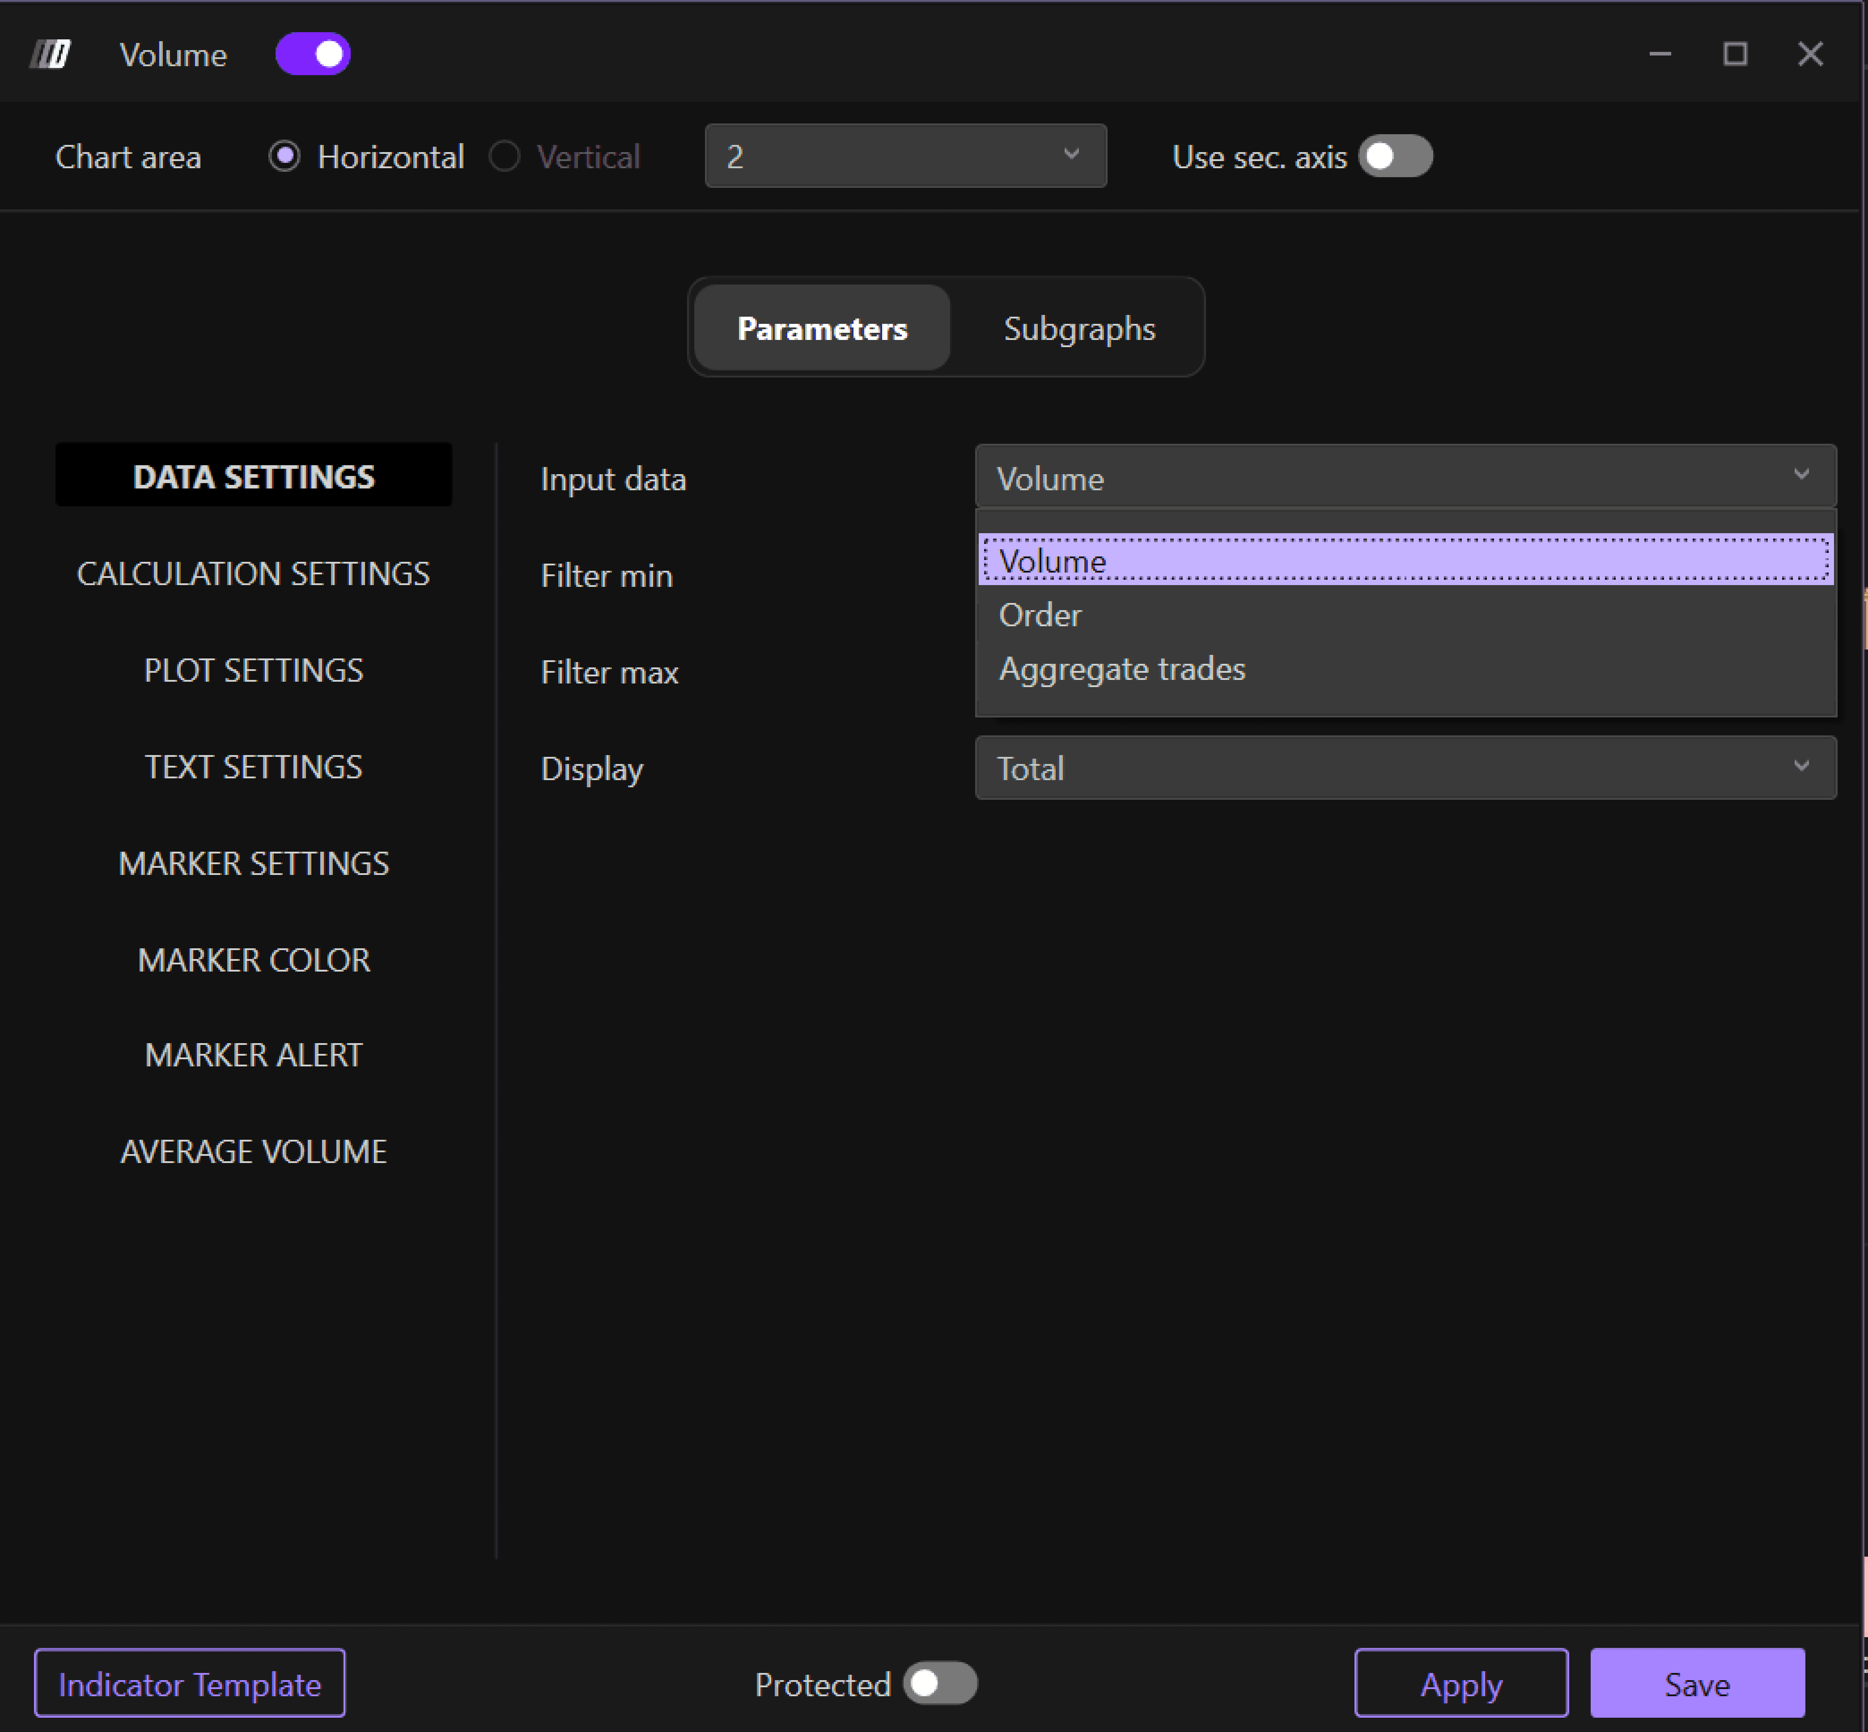This screenshot has height=1732, width=1868.
Task: Click the app logo icon in title bar
Action: (51, 55)
